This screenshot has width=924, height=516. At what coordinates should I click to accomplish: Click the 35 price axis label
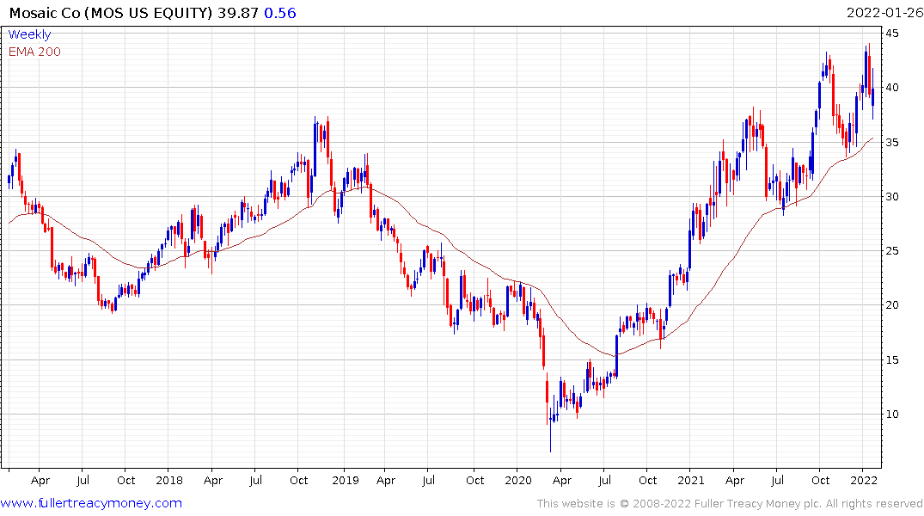point(892,143)
